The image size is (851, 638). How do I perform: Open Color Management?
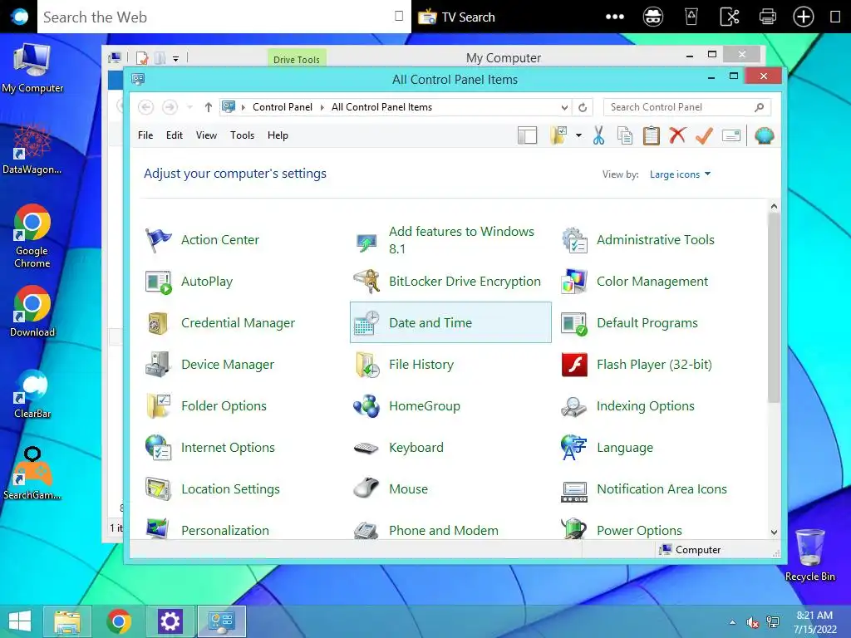point(635,282)
